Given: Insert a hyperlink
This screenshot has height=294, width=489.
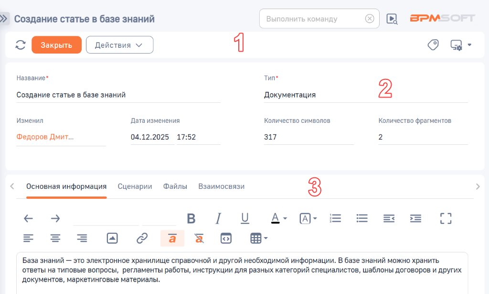Looking at the screenshot, I should pyautogui.click(x=142, y=239).
